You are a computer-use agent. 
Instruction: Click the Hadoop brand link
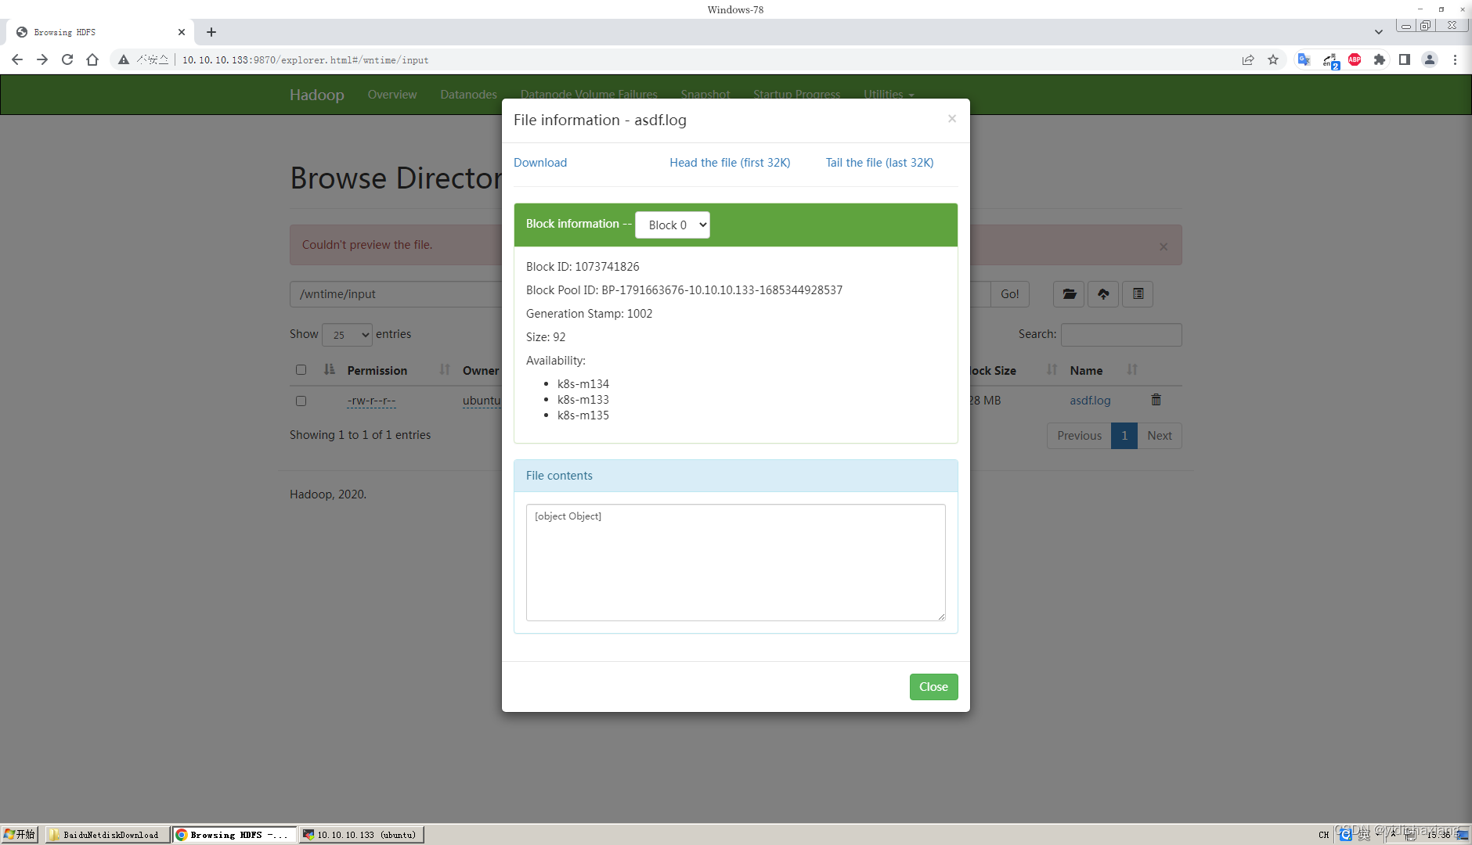317,95
